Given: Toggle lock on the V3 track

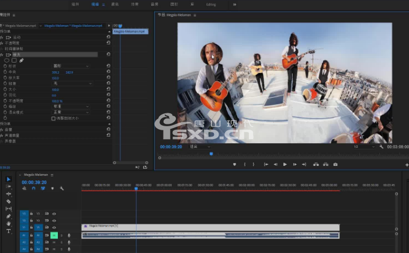Looking at the screenshot, I should click(32, 214).
